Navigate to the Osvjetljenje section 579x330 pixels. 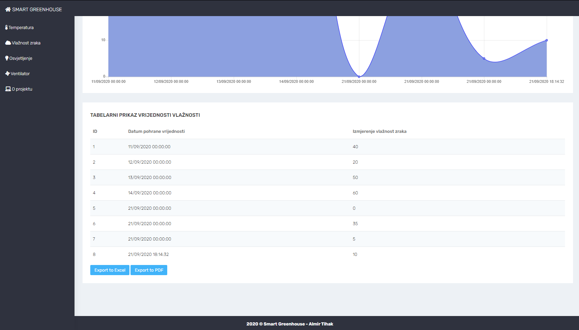(x=21, y=58)
